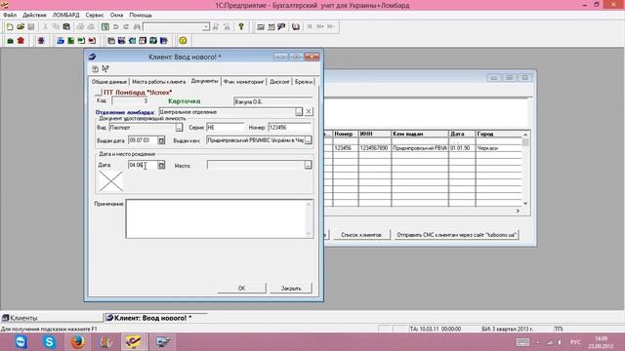Toggle checkbox beside ПТ Ломбард "Успех"
The height and width of the screenshot is (351, 625).
pos(98,93)
